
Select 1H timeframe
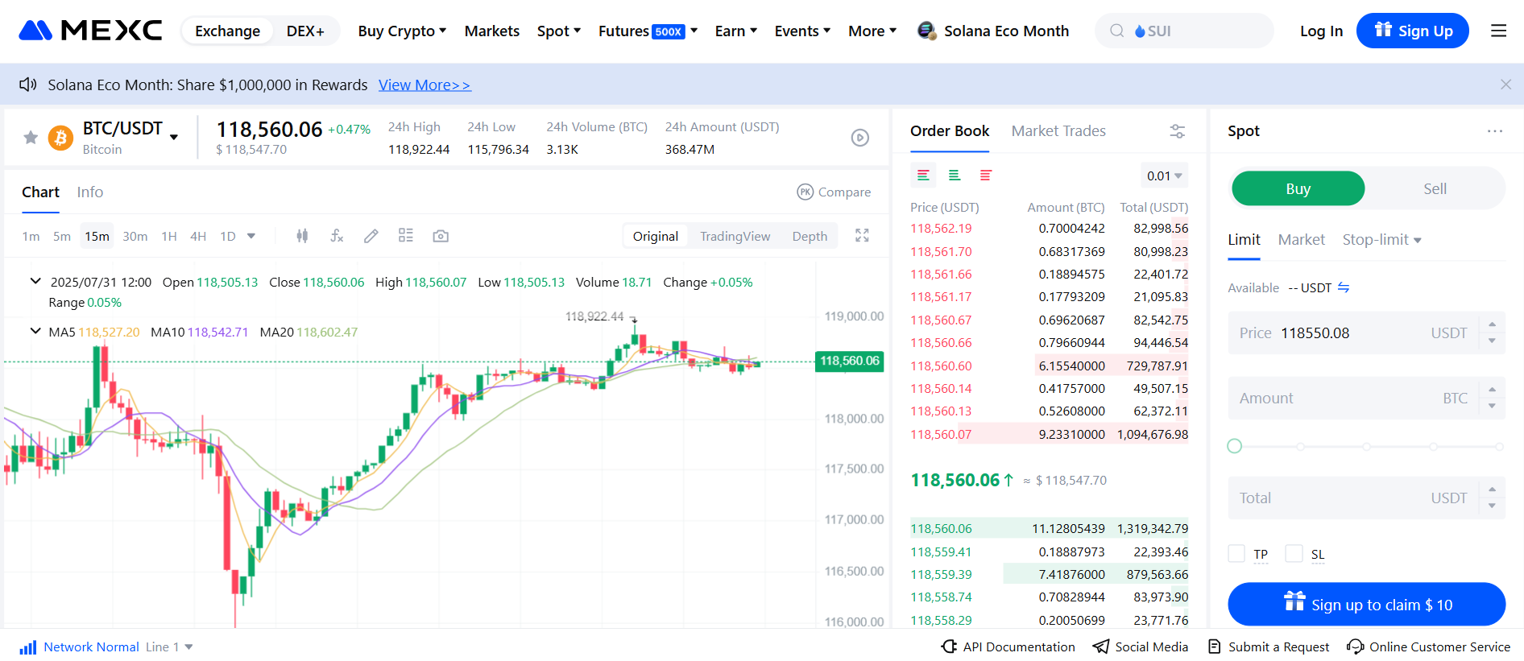[169, 236]
